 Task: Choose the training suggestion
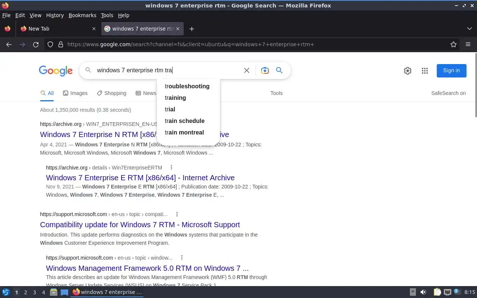point(188,98)
